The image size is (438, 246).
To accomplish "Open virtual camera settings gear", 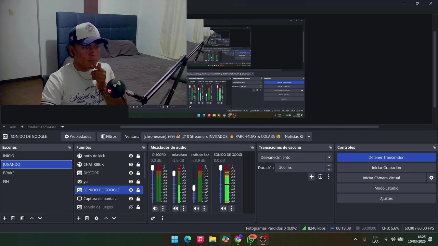I will click(x=431, y=178).
